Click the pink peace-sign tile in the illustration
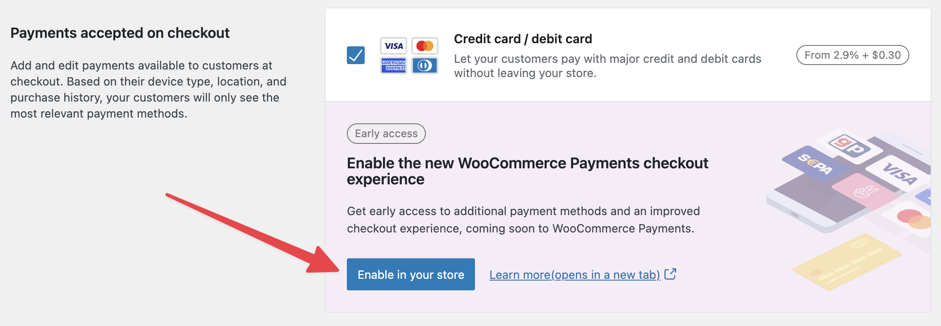The image size is (941, 326). pos(865,192)
